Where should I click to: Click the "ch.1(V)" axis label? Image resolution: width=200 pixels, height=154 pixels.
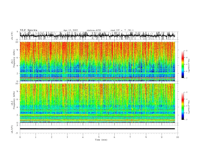(x=12, y=36)
